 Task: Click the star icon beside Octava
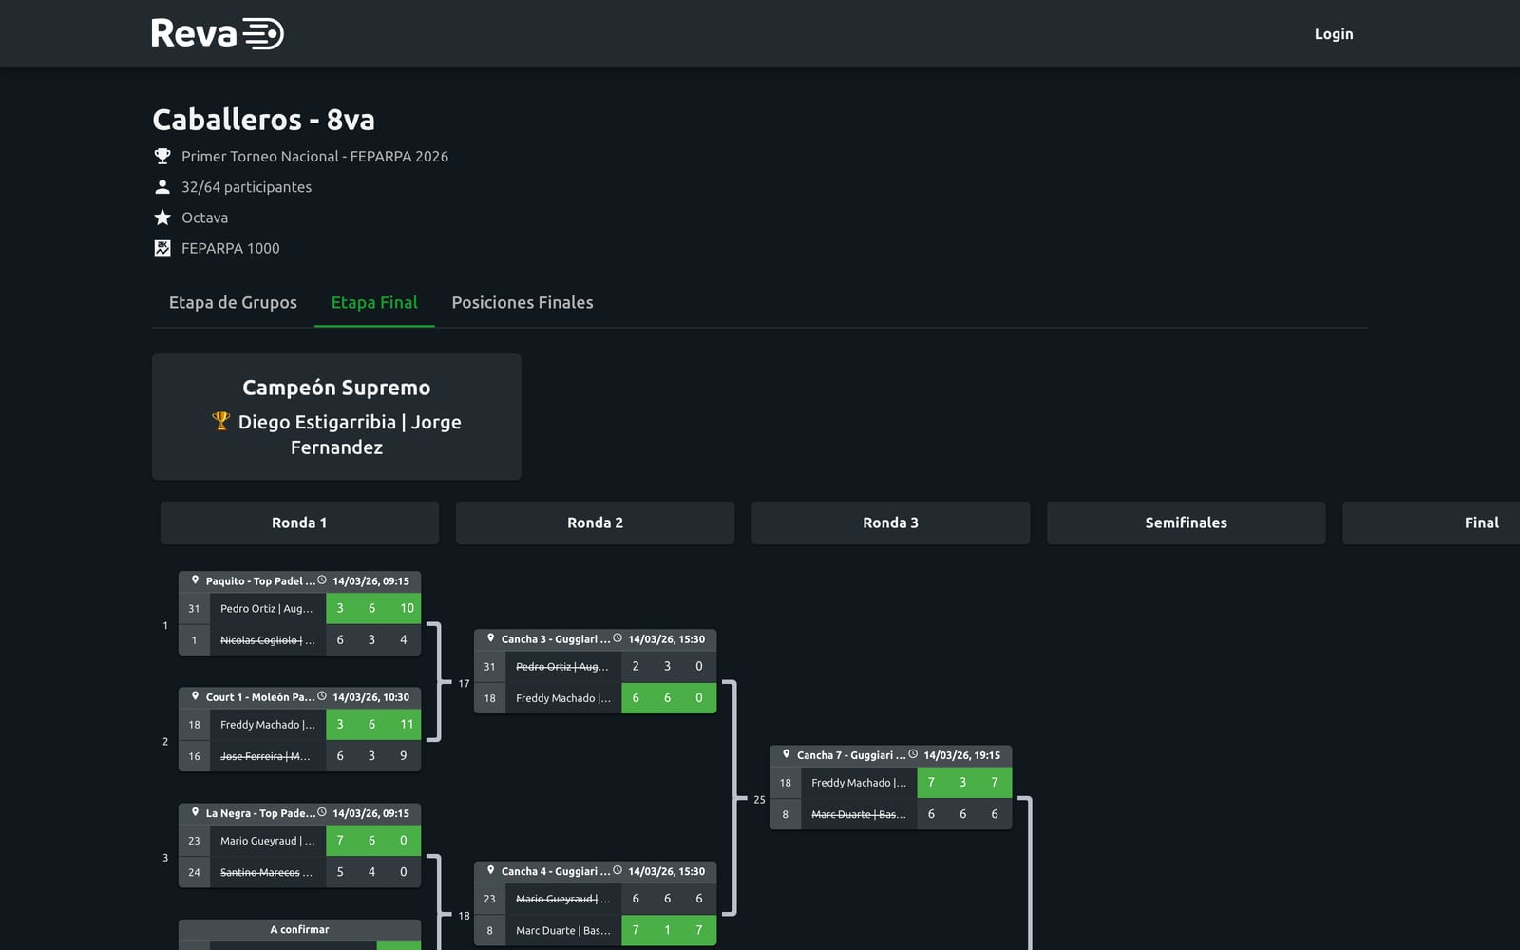162,218
